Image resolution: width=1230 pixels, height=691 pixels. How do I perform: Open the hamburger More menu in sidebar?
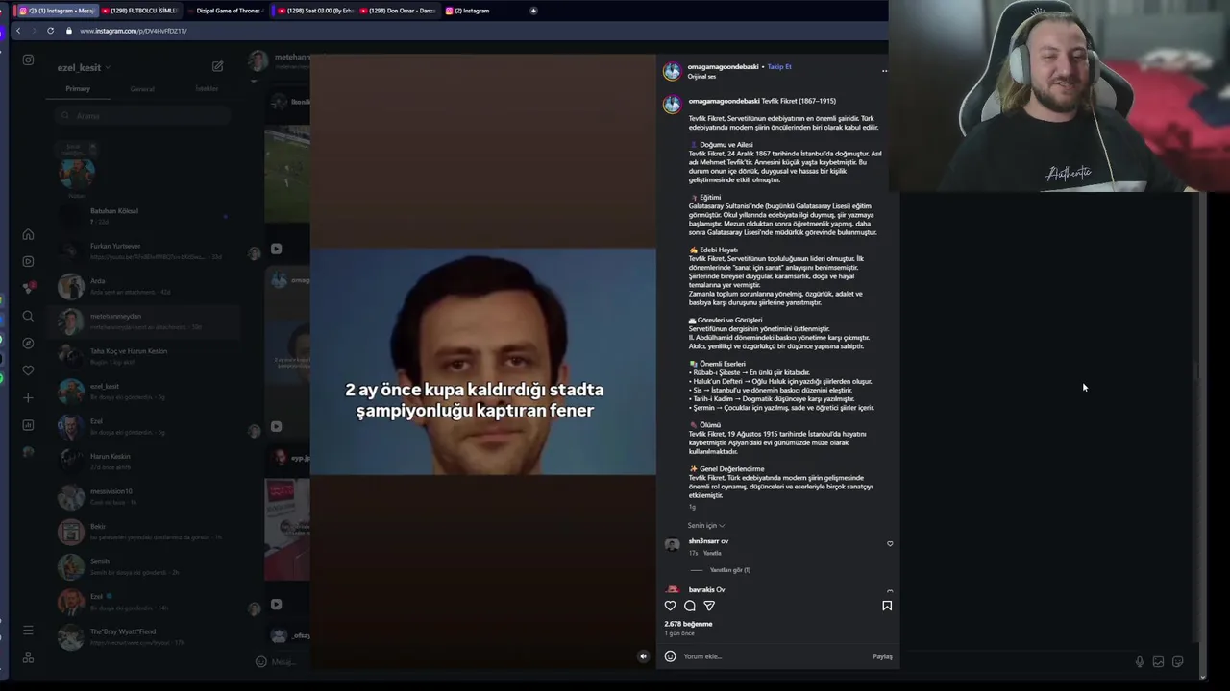click(x=28, y=630)
